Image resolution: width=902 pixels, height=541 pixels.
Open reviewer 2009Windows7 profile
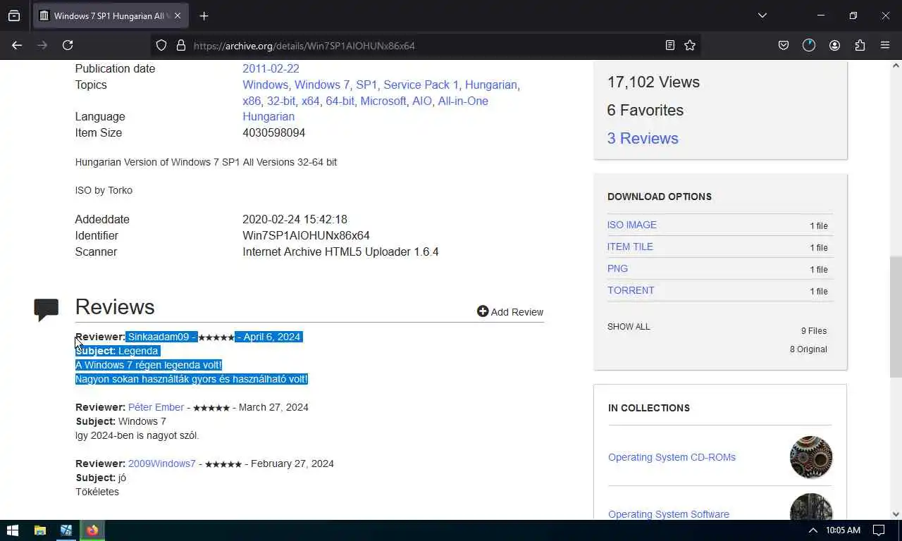(162, 464)
